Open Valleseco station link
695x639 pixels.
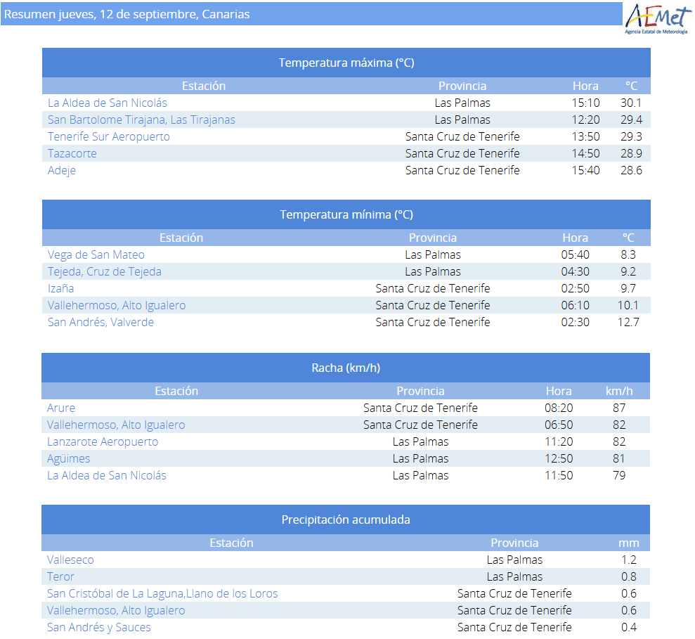70,560
